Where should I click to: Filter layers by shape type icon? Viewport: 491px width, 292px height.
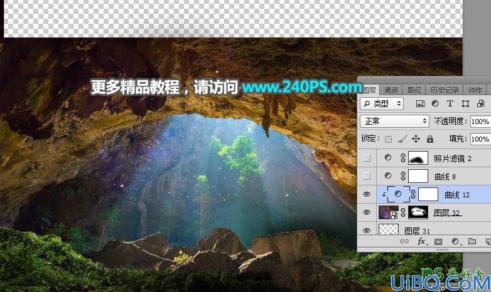click(x=465, y=104)
